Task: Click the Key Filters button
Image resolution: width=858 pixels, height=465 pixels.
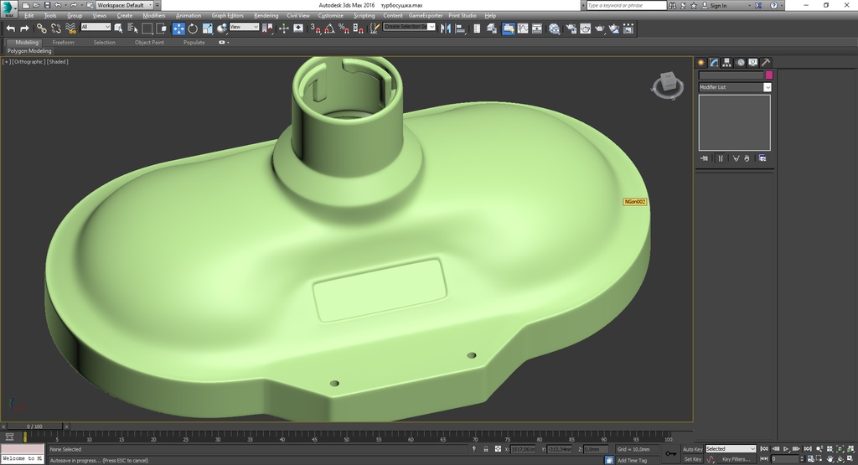Action: click(x=736, y=459)
